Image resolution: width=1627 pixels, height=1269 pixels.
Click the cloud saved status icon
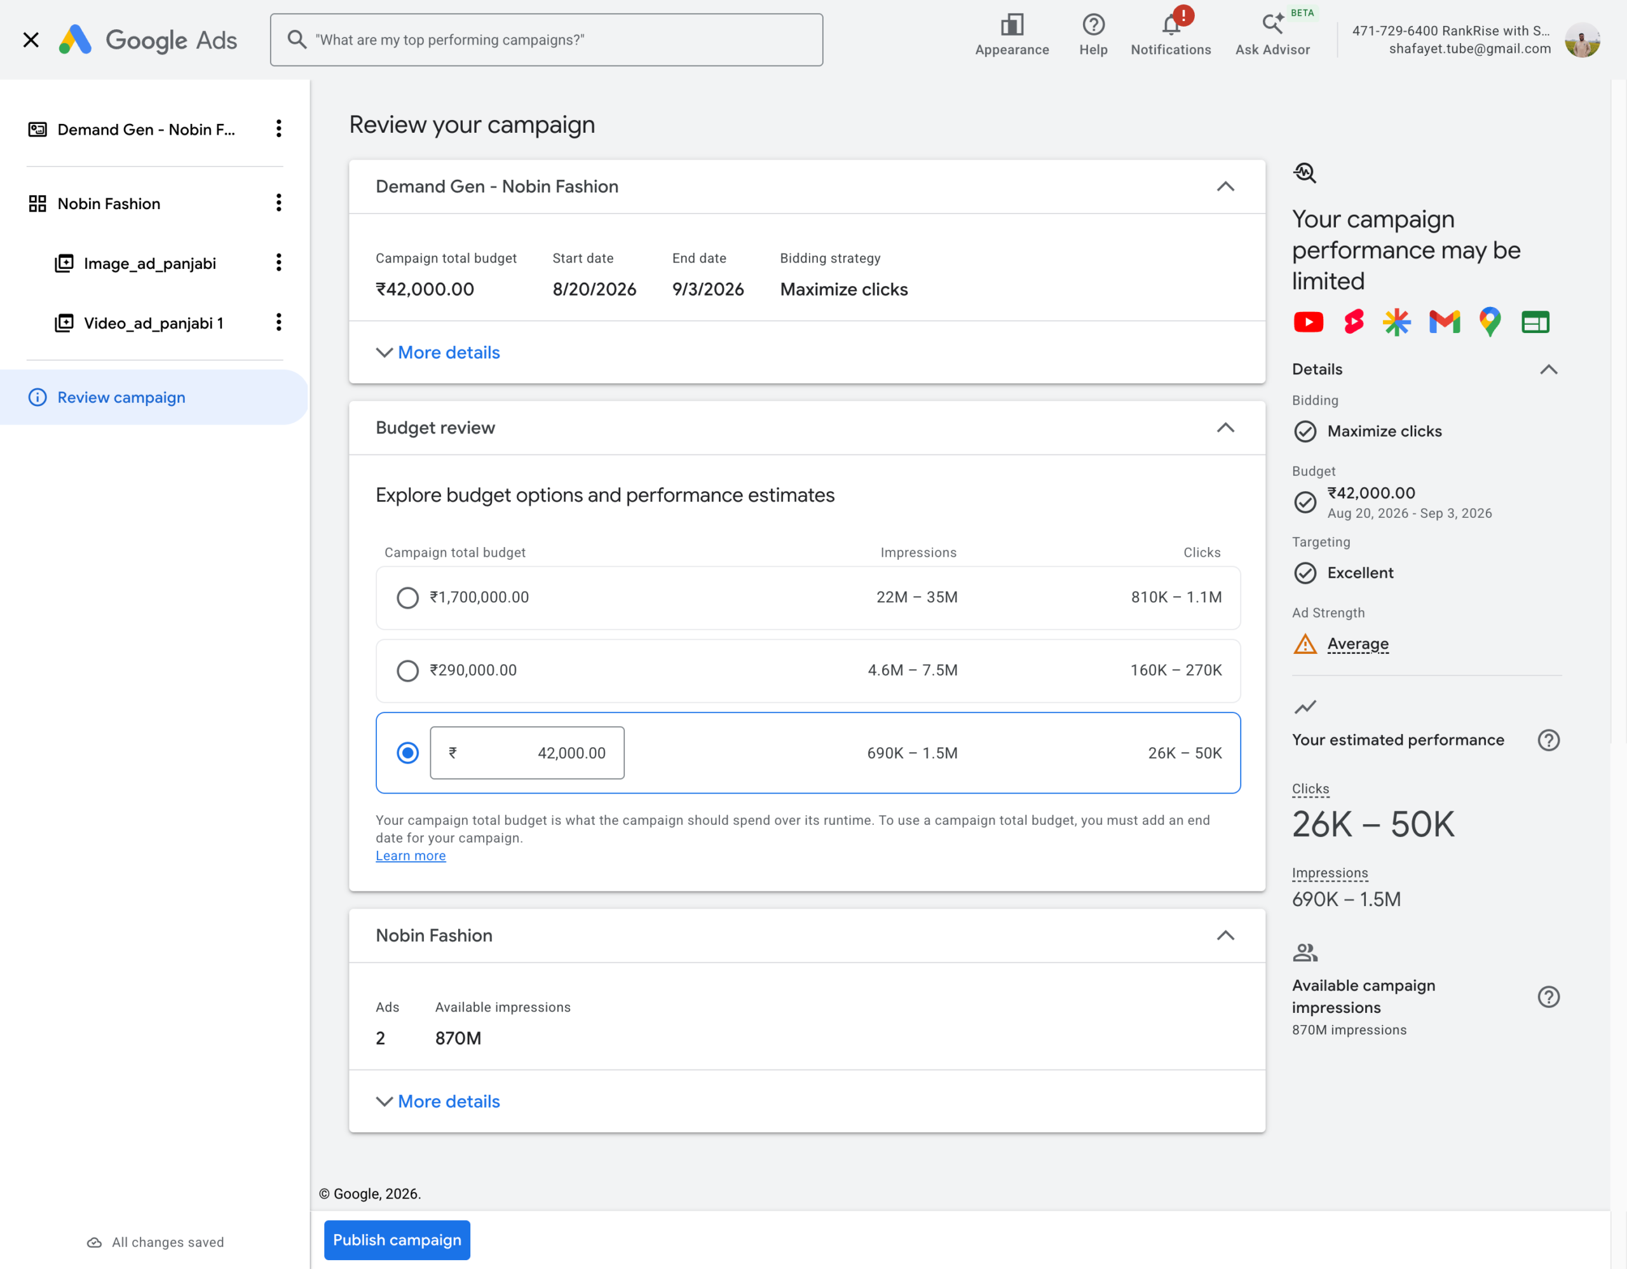point(95,1243)
